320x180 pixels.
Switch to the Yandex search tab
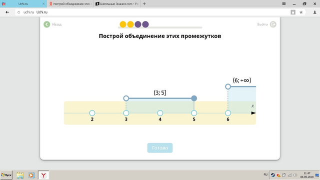[x=70, y=3]
